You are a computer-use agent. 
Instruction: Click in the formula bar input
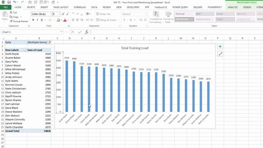(x=177, y=32)
